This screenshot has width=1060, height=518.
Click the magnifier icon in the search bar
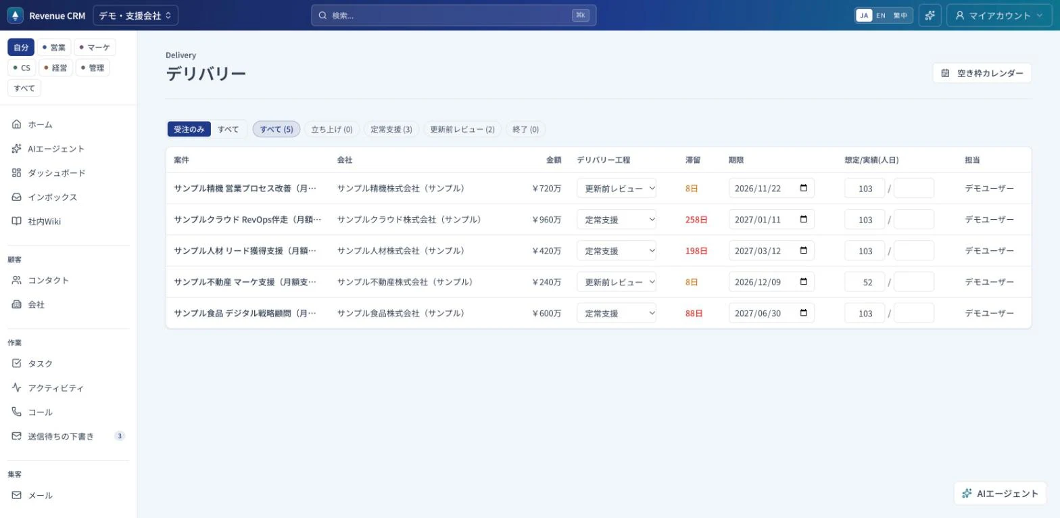pyautogui.click(x=322, y=16)
